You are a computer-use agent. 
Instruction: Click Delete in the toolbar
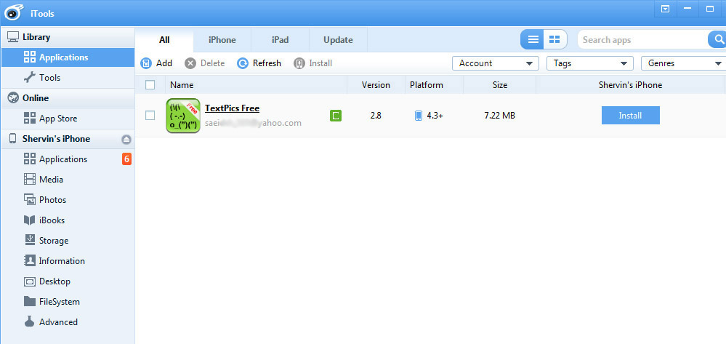[205, 63]
